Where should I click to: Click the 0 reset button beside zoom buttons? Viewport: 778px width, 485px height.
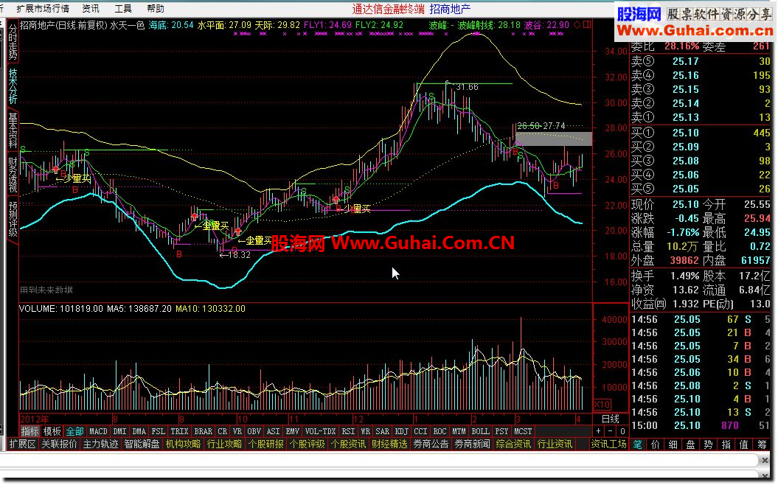(x=622, y=431)
